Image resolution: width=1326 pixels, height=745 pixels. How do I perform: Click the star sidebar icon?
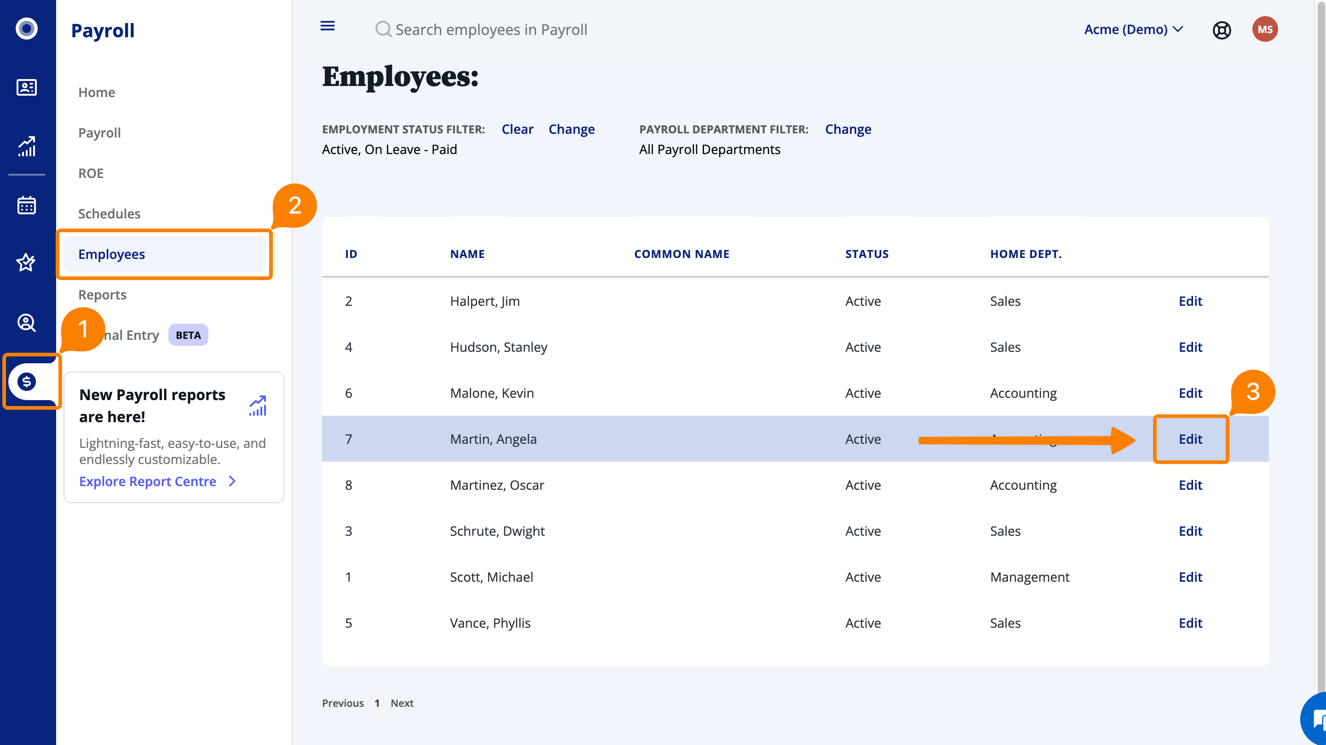tap(26, 263)
